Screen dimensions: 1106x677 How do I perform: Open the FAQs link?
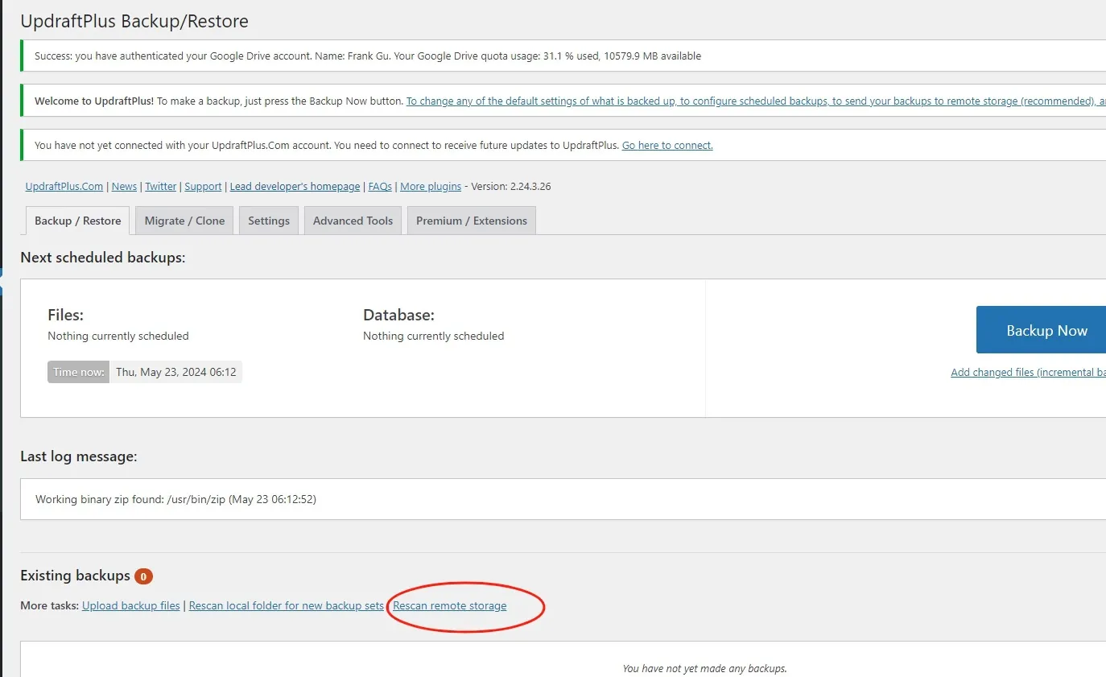coord(380,186)
